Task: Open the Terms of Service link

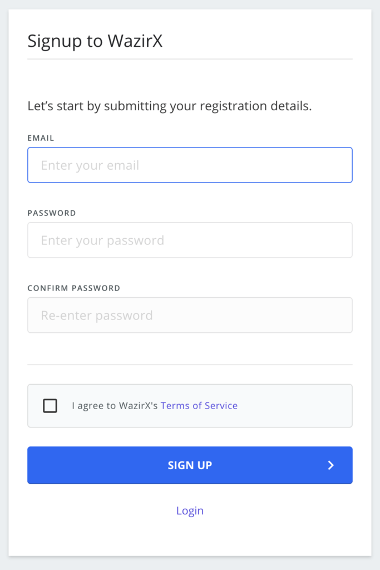Action: (x=199, y=406)
